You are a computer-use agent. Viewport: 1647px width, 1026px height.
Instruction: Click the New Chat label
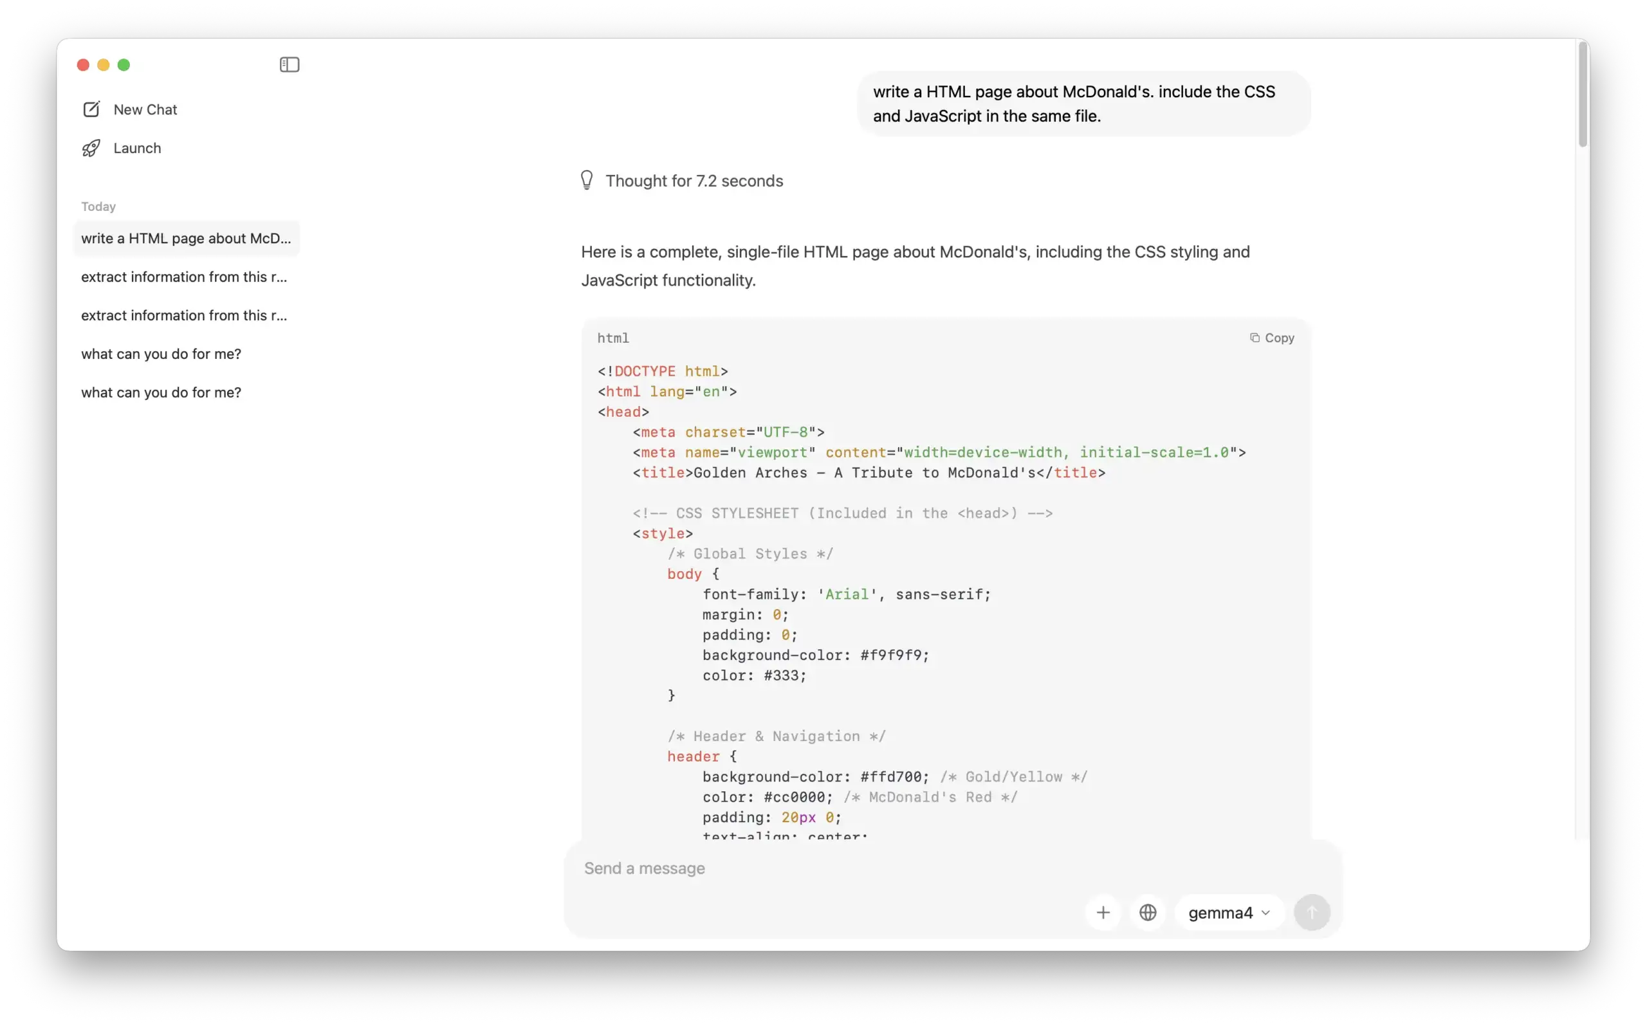(x=145, y=109)
